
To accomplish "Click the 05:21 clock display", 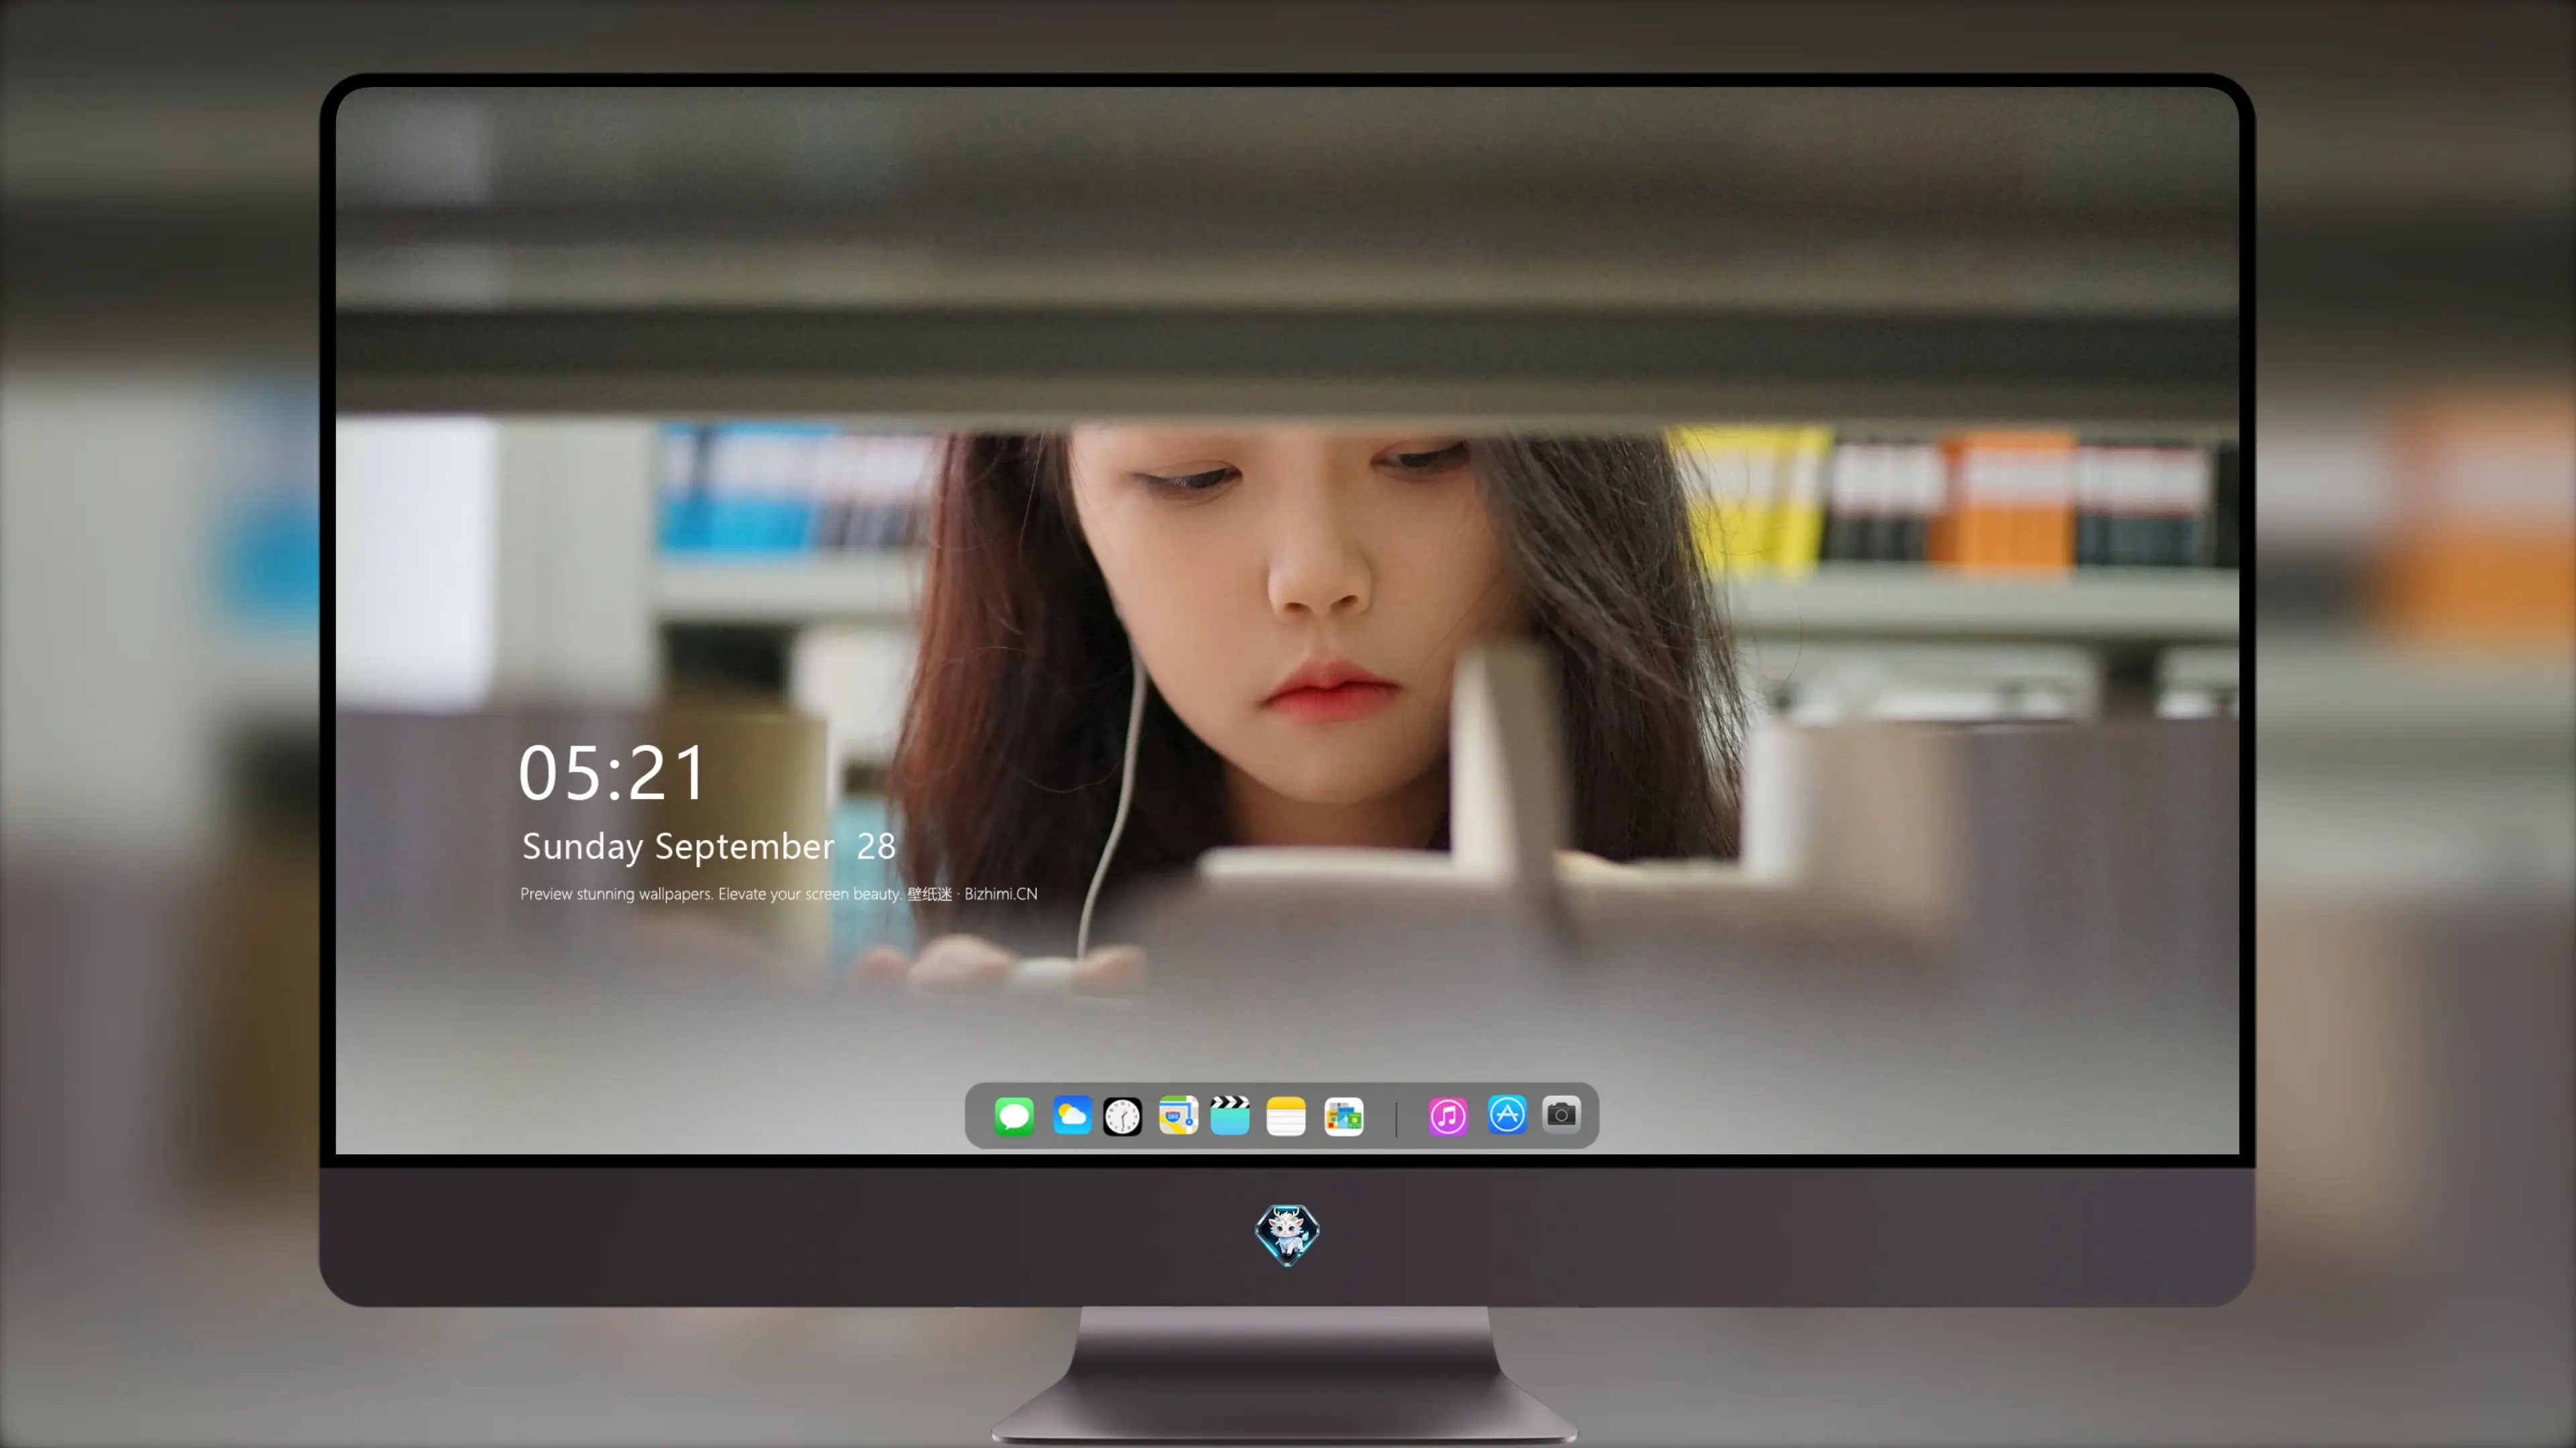I will (612, 772).
